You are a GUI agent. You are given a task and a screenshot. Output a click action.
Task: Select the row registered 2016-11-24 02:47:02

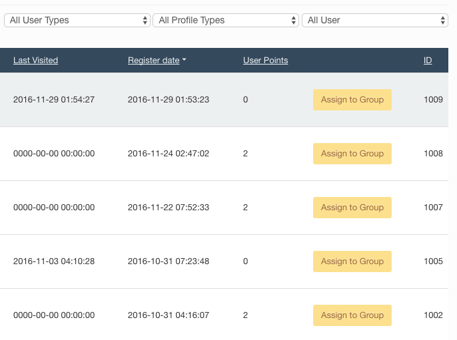click(x=224, y=154)
